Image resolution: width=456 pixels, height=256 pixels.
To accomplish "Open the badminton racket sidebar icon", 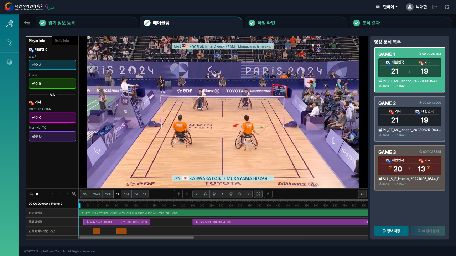I will coord(10,24).
